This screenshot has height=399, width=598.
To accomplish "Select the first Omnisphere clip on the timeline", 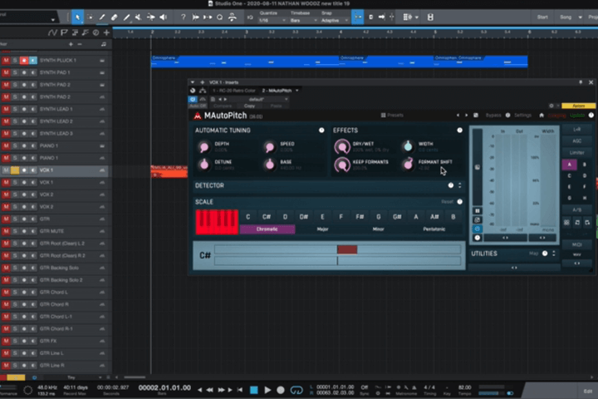I will tap(245, 62).
